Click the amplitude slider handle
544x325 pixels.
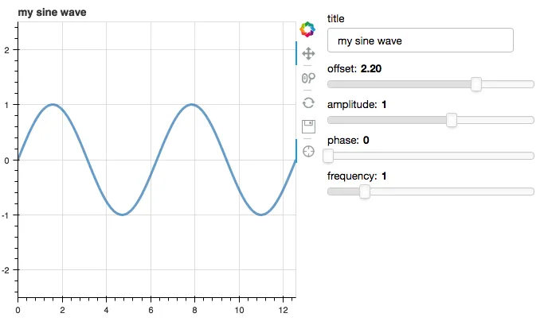[452, 120]
